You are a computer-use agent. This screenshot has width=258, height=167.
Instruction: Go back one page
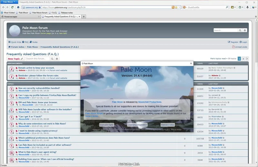pyautogui.click(x=4, y=7)
